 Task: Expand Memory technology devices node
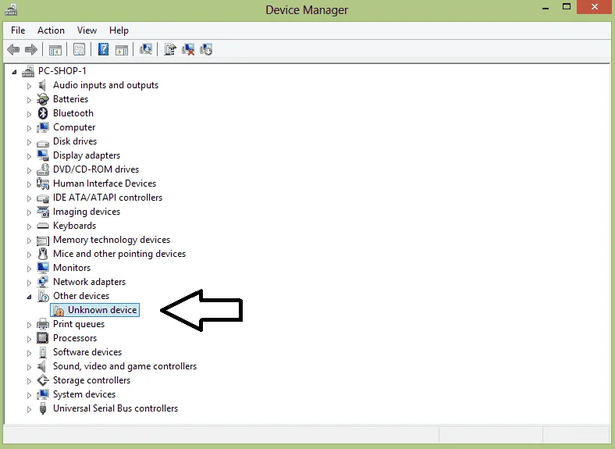click(x=29, y=241)
